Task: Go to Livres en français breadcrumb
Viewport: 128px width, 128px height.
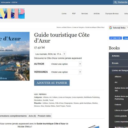Action: [x=78, y=28]
